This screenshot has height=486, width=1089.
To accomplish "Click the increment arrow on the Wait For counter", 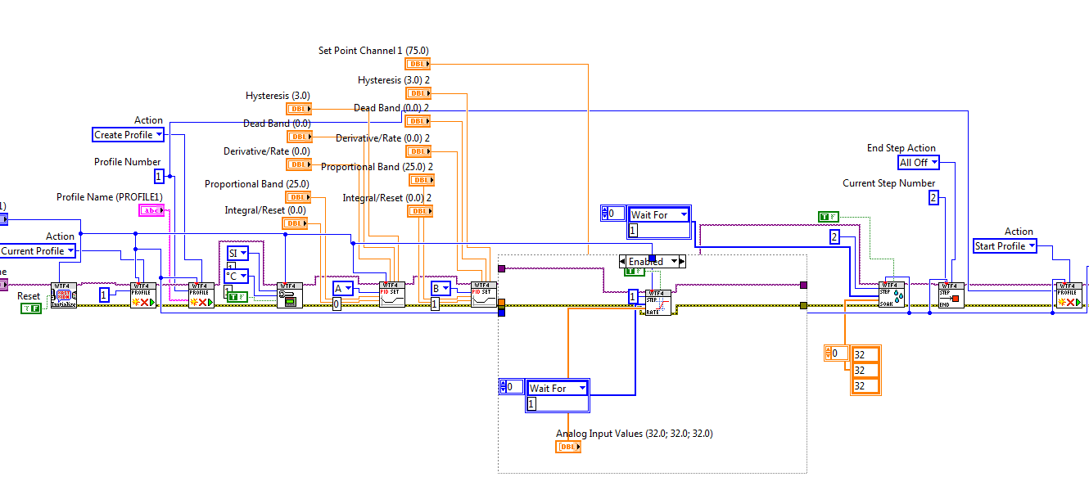I will tap(604, 209).
